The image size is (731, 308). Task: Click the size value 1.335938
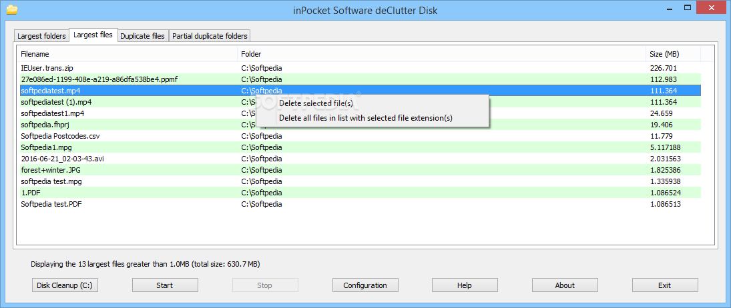point(666,181)
